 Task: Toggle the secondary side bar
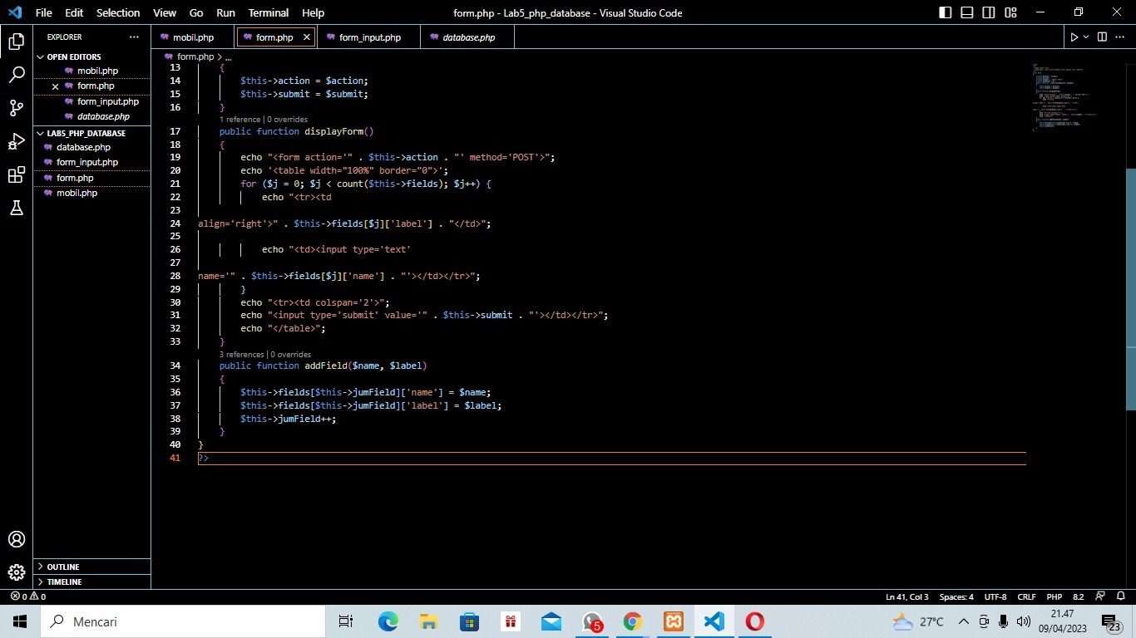click(x=987, y=12)
